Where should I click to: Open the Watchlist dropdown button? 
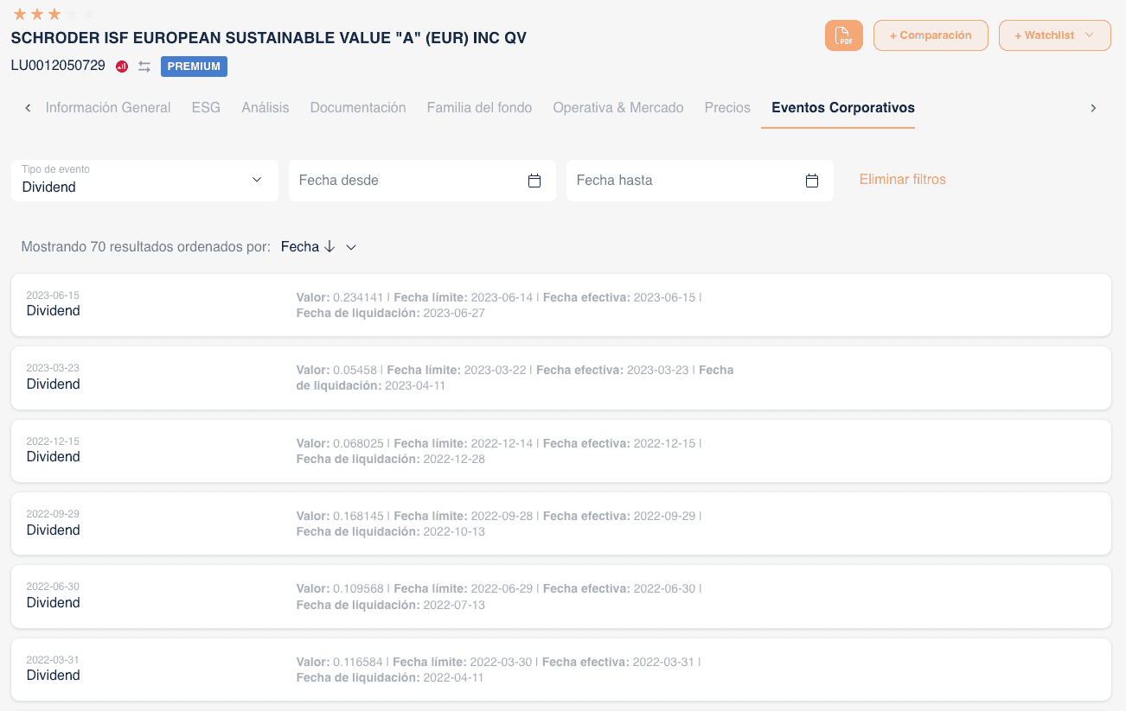click(x=1054, y=35)
